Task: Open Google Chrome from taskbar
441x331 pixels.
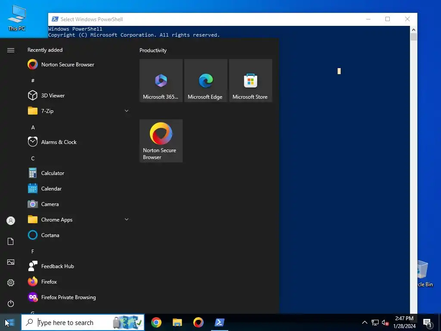Action: [x=156, y=322]
